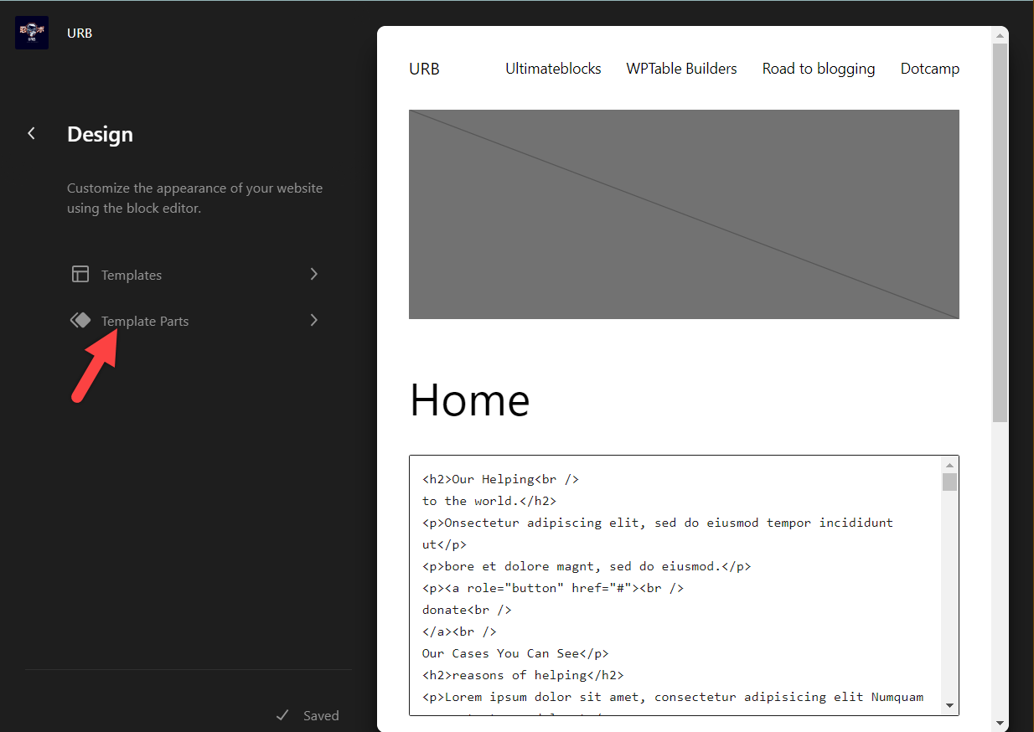Click inside the HTML code text area
Image resolution: width=1034 pixels, height=732 pixels.
coord(675,585)
